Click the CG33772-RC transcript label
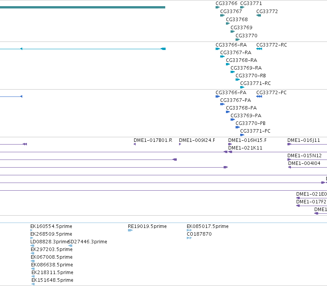The image size is (327, 286). pos(272,45)
